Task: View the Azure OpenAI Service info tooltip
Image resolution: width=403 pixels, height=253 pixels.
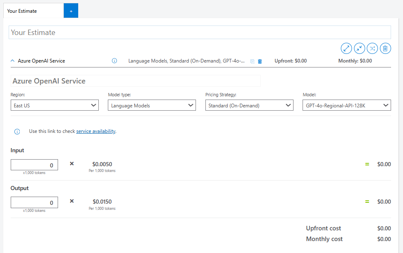Action: tap(114, 60)
